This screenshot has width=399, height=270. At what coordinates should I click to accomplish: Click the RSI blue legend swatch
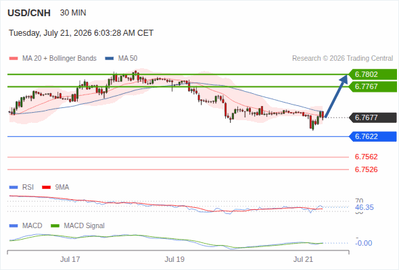pos(14,188)
